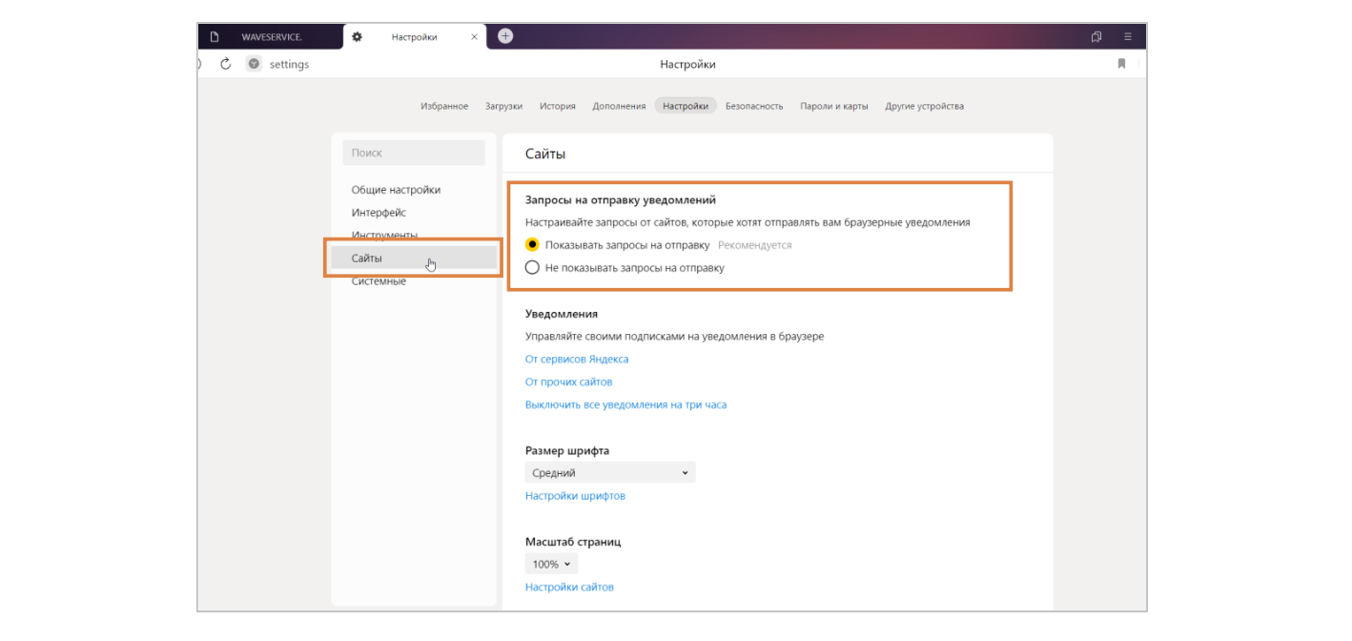Select Общие настройки in sidebar
This screenshot has width=1352, height=641.
[x=396, y=190]
